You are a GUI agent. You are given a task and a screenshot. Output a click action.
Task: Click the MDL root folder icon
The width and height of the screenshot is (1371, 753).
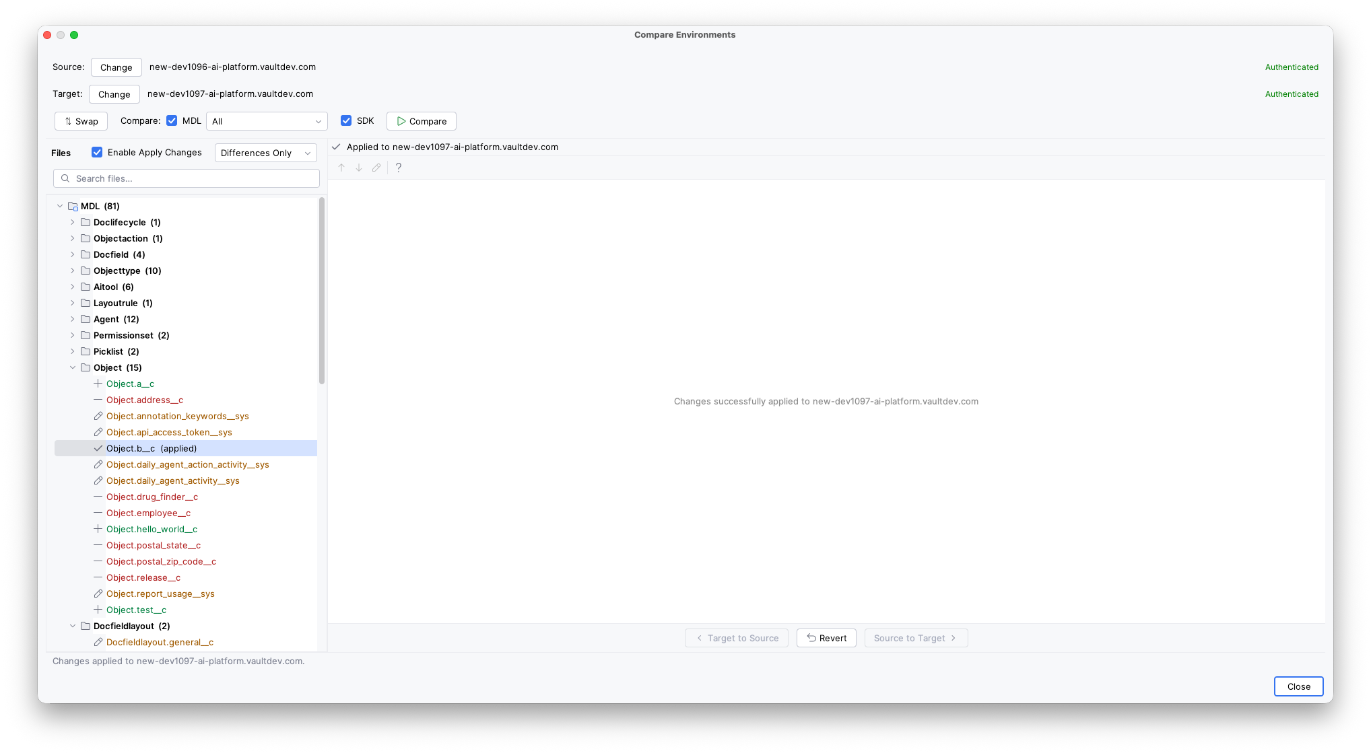(x=73, y=206)
